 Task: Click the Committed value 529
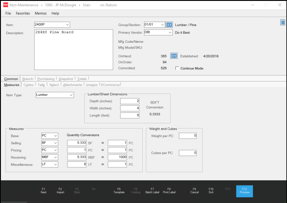163,68
